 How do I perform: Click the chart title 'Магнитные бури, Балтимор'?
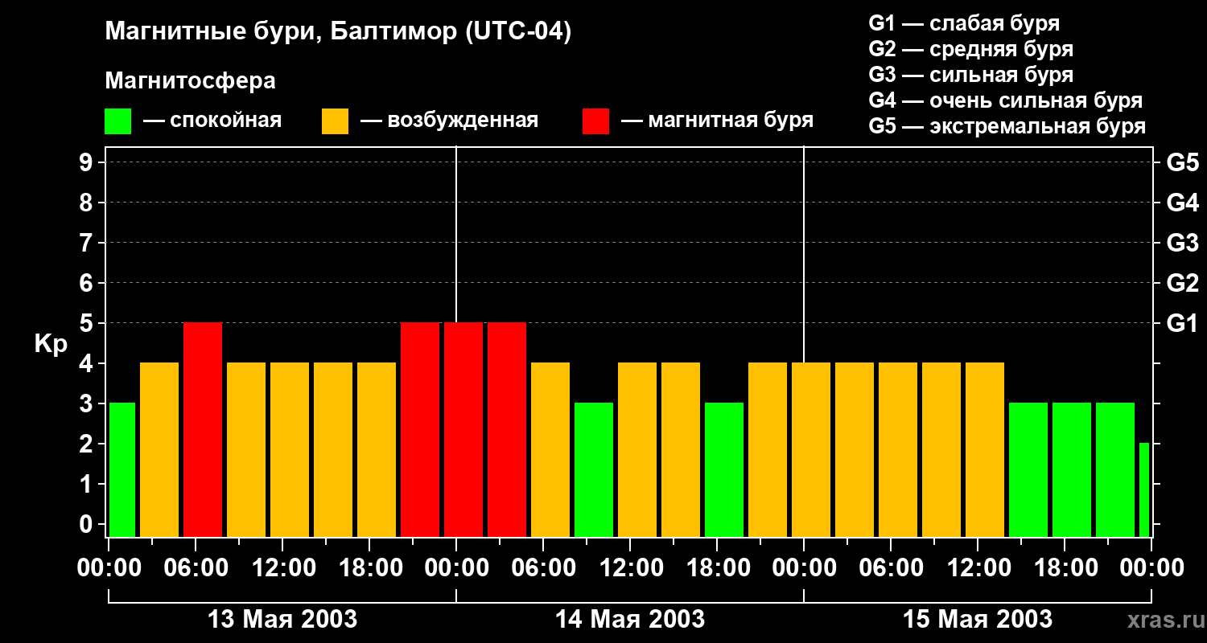(338, 32)
